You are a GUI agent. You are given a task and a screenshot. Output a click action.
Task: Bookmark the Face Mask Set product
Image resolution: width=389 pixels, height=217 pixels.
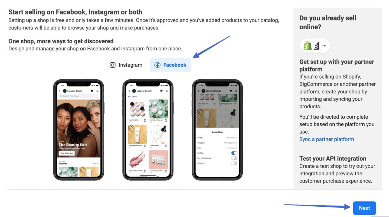click(x=145, y=121)
